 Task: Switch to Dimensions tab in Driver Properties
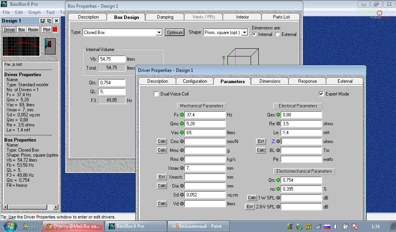point(270,81)
